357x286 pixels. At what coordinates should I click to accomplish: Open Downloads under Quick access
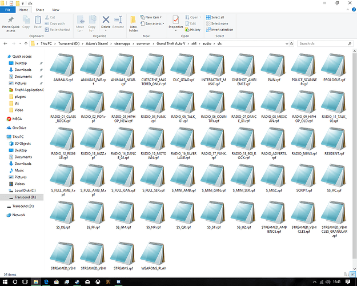(x=23, y=70)
